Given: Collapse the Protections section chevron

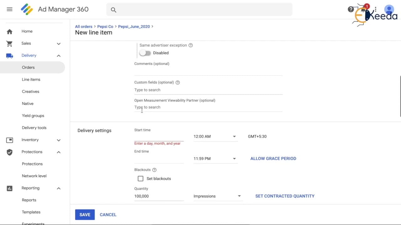Looking at the screenshot, I should pyautogui.click(x=59, y=152).
